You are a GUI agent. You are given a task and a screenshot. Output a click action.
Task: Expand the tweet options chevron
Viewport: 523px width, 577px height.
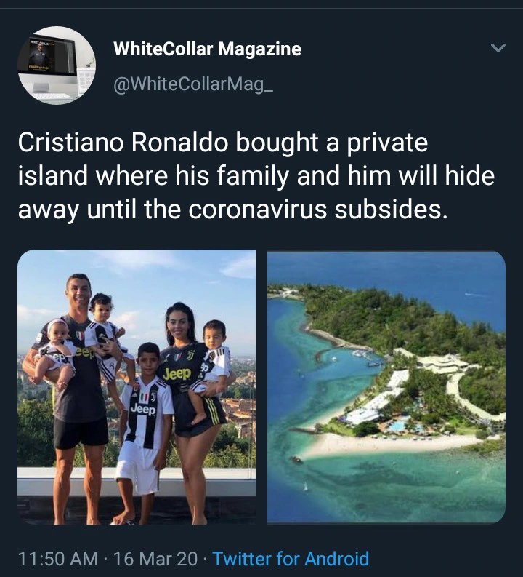498,48
